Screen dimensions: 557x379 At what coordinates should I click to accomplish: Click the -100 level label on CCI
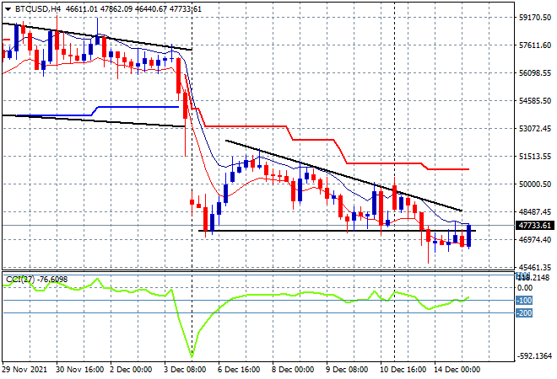[x=524, y=301]
